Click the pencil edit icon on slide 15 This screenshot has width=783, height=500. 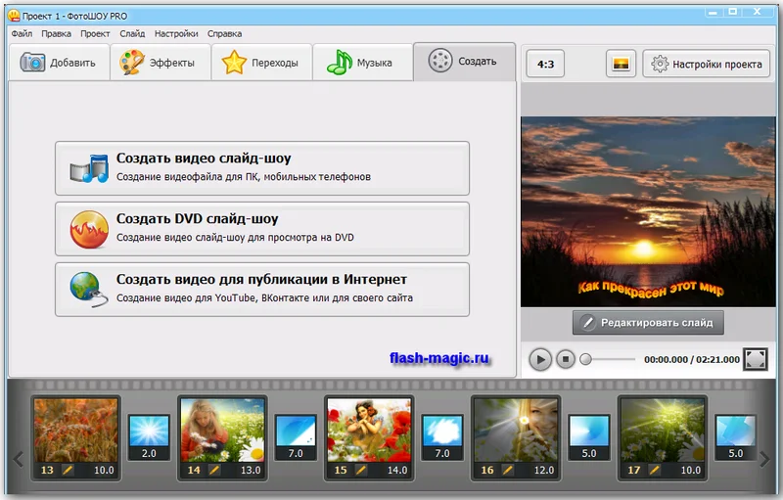point(358,471)
